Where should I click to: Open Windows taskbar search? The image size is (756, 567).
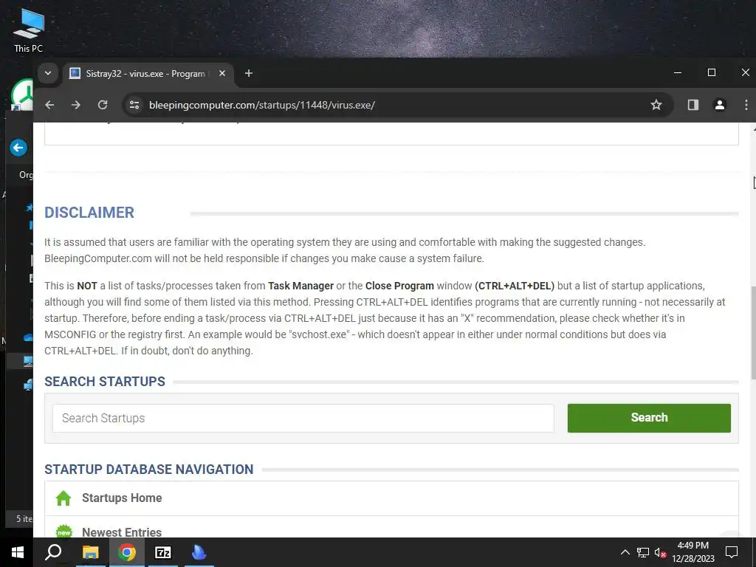pos(53,552)
